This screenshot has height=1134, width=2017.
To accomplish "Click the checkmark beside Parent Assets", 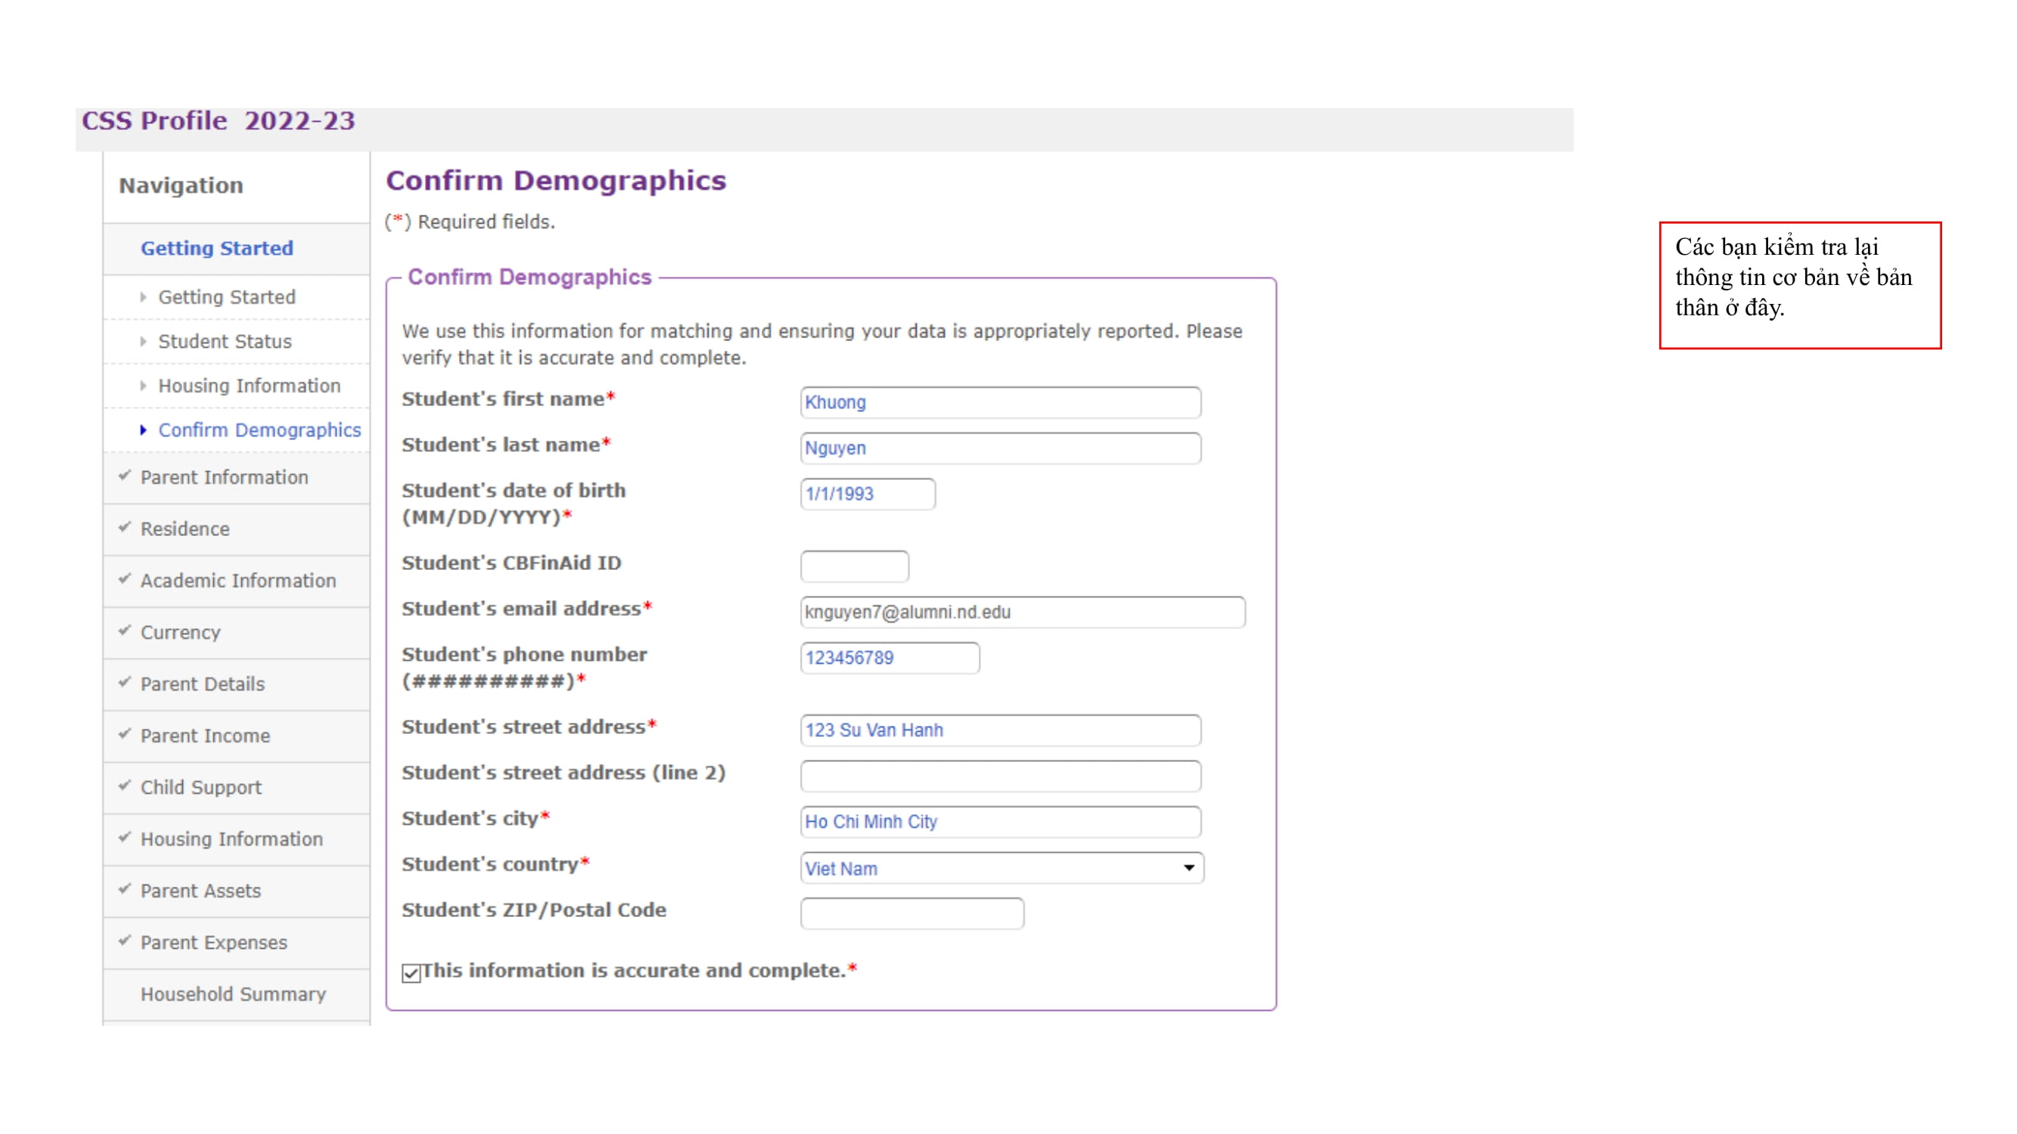I will pyautogui.click(x=126, y=891).
